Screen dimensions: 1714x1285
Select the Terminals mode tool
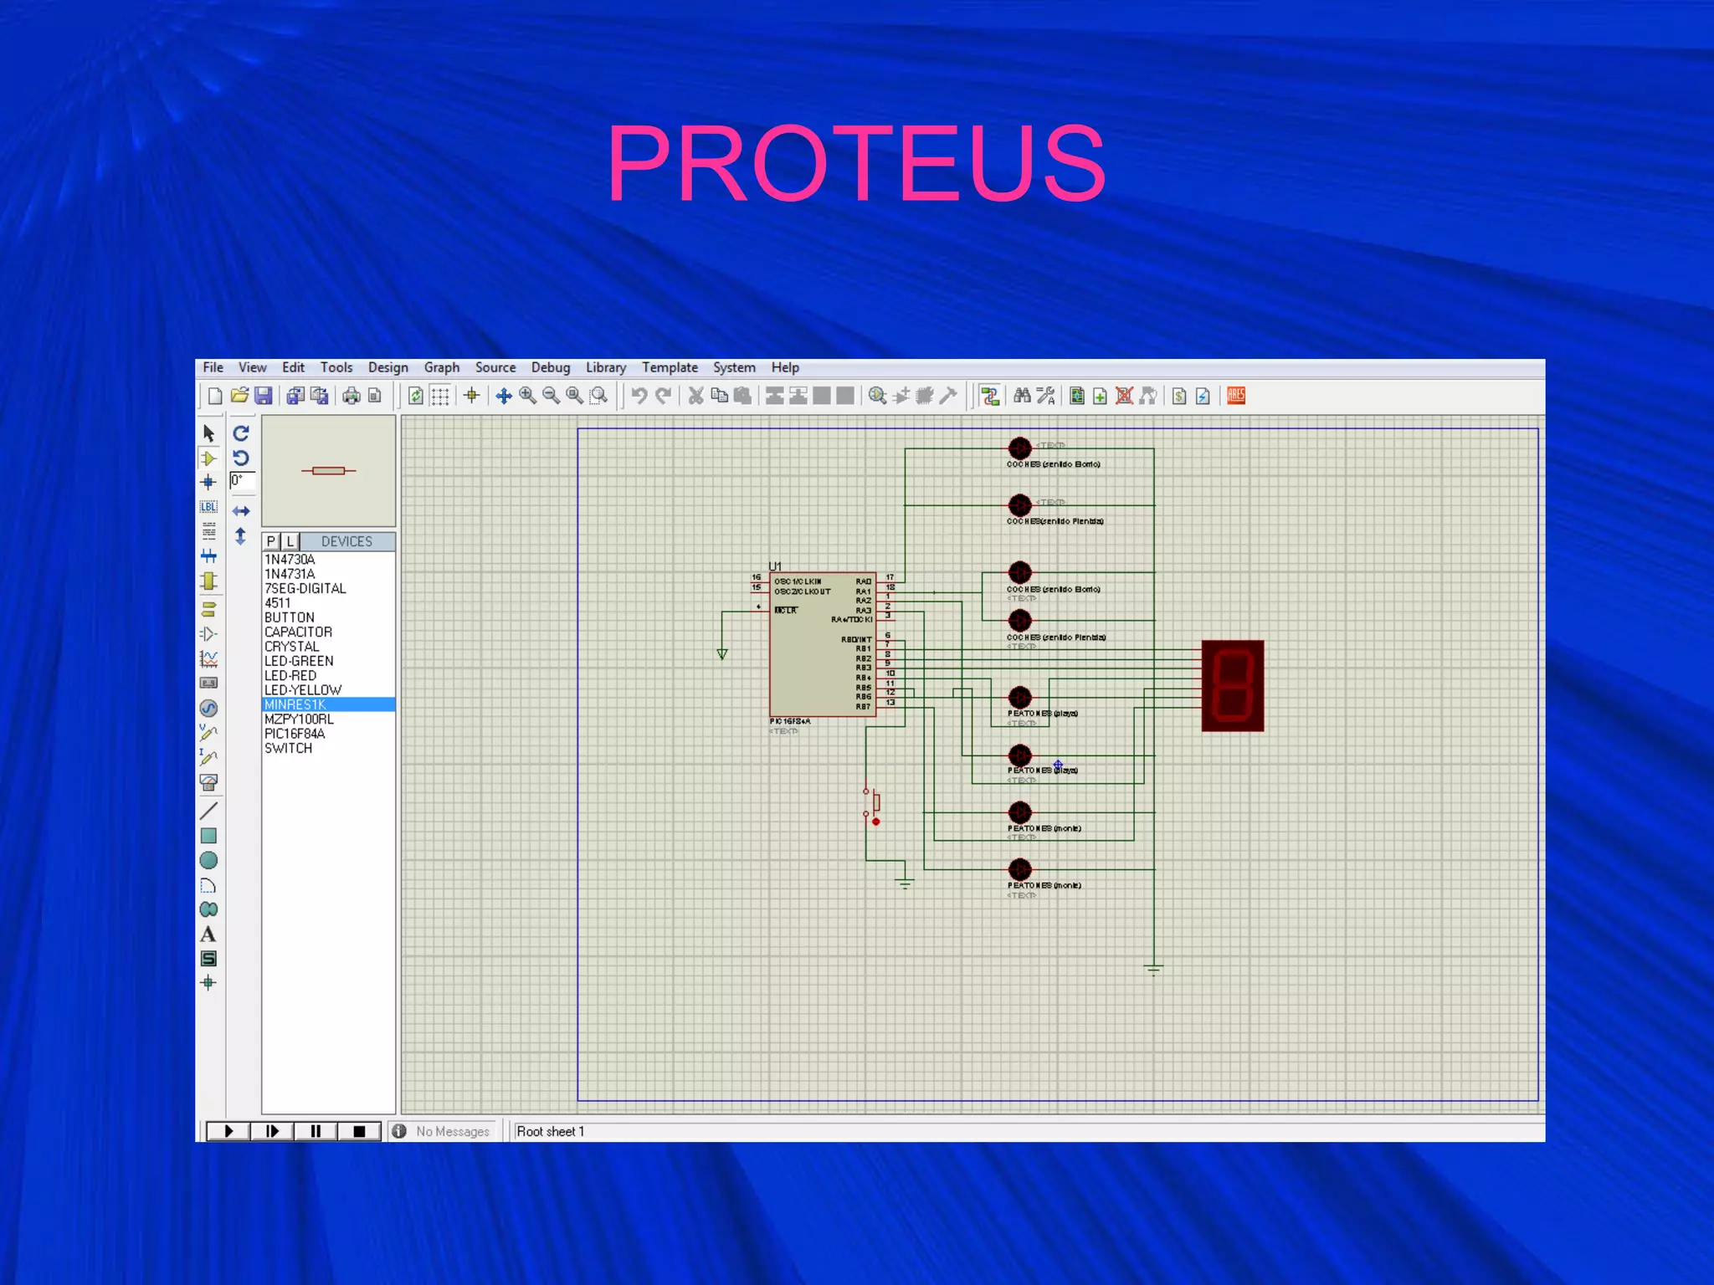[209, 608]
